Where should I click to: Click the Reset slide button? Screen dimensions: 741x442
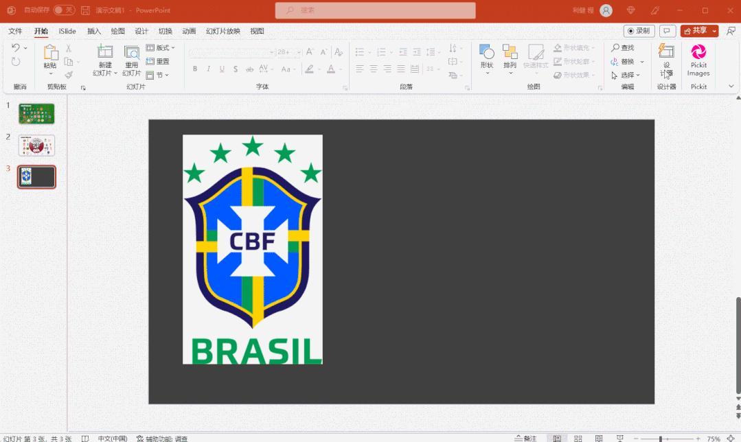pyautogui.click(x=158, y=61)
